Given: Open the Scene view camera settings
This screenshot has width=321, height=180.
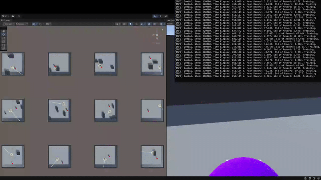Looking at the screenshot, I should (154, 24).
